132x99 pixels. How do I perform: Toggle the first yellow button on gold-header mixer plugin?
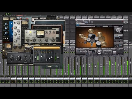pyautogui.click(x=42, y=52)
